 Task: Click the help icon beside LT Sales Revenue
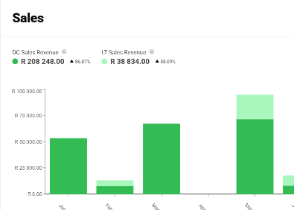[152, 52]
